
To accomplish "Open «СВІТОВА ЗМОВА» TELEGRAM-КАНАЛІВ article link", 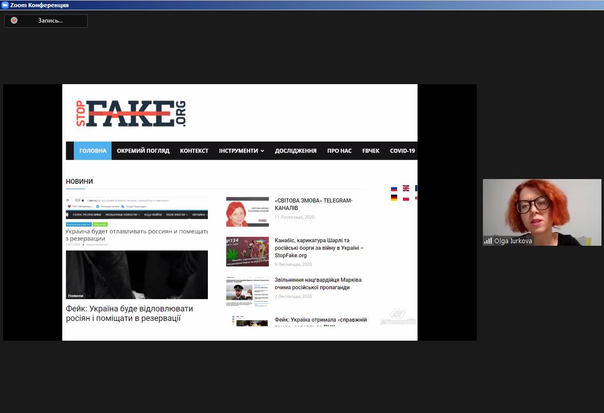I will click(314, 204).
